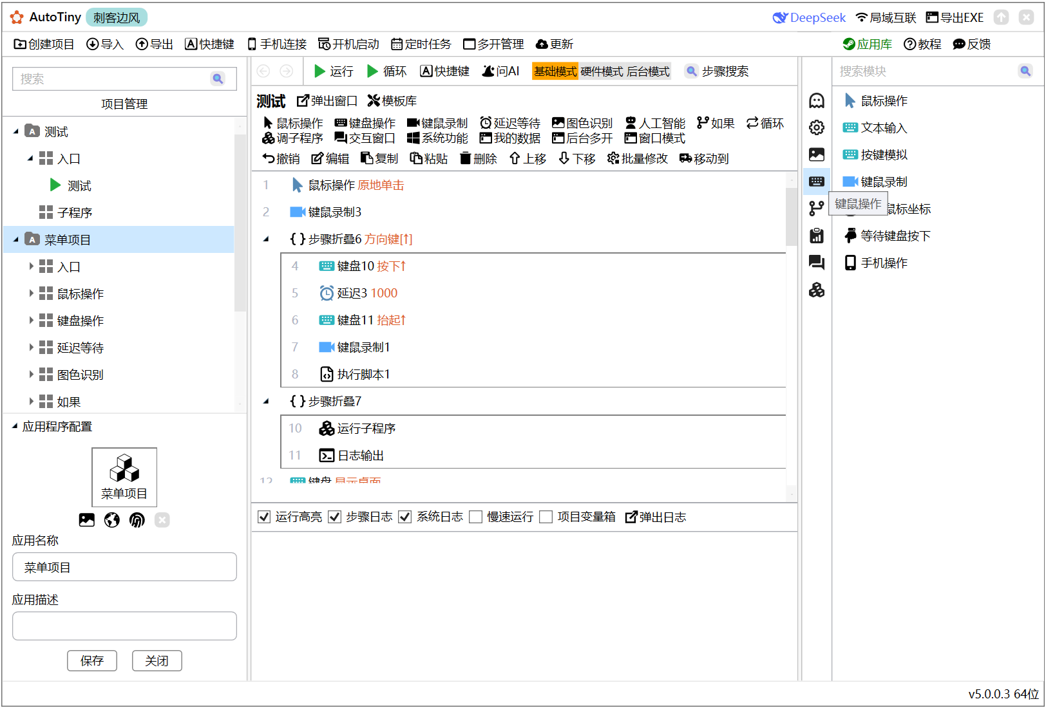Click the 关闭 button
The image size is (1046, 708).
click(x=157, y=660)
